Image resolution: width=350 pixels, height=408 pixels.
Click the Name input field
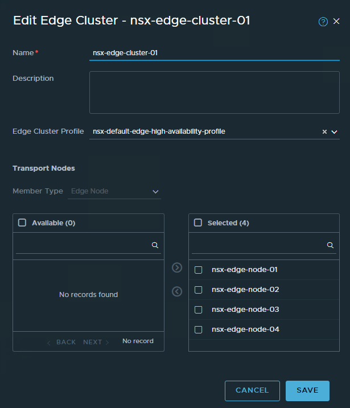[x=215, y=53]
